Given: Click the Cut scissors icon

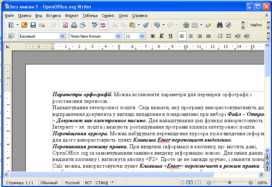Looking at the screenshot, I should (115, 25).
